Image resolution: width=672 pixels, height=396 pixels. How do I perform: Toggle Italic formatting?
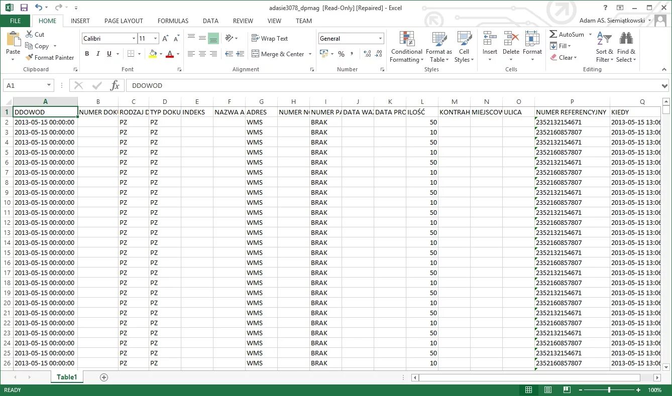point(97,54)
